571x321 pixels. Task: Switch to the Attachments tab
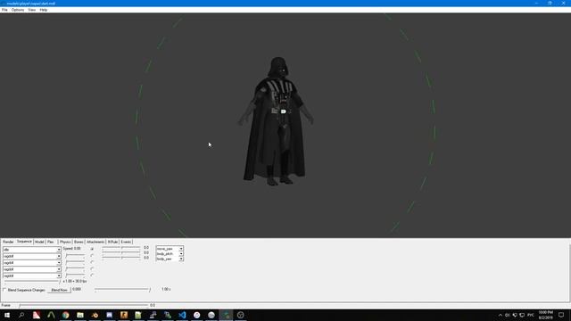[x=95, y=242]
